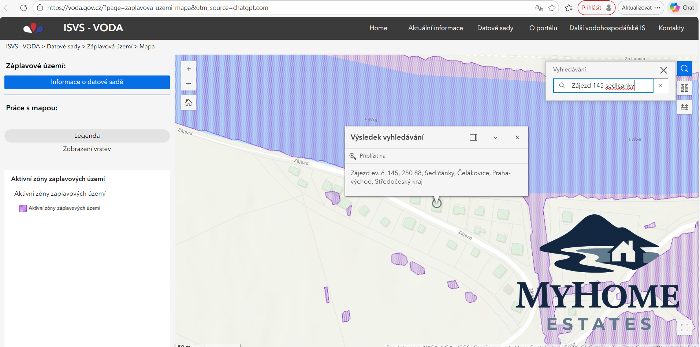
Task: Refresh the browser page
Action: pos(23,8)
